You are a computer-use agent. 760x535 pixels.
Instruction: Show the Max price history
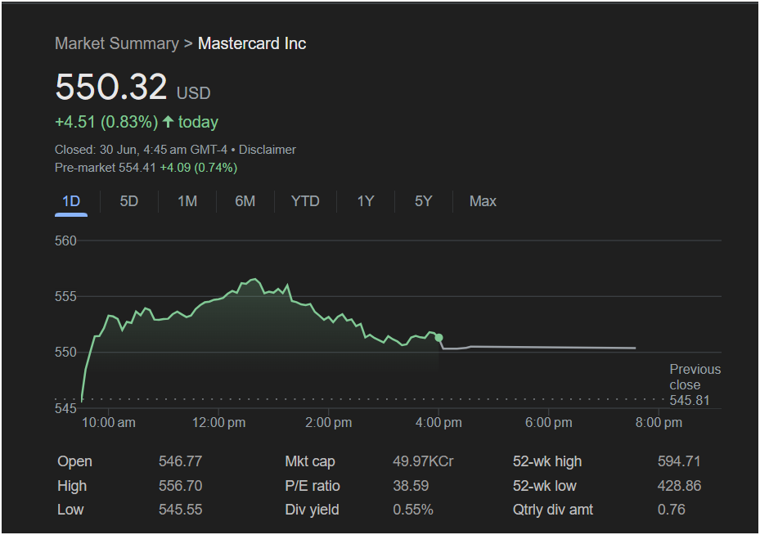click(x=483, y=201)
